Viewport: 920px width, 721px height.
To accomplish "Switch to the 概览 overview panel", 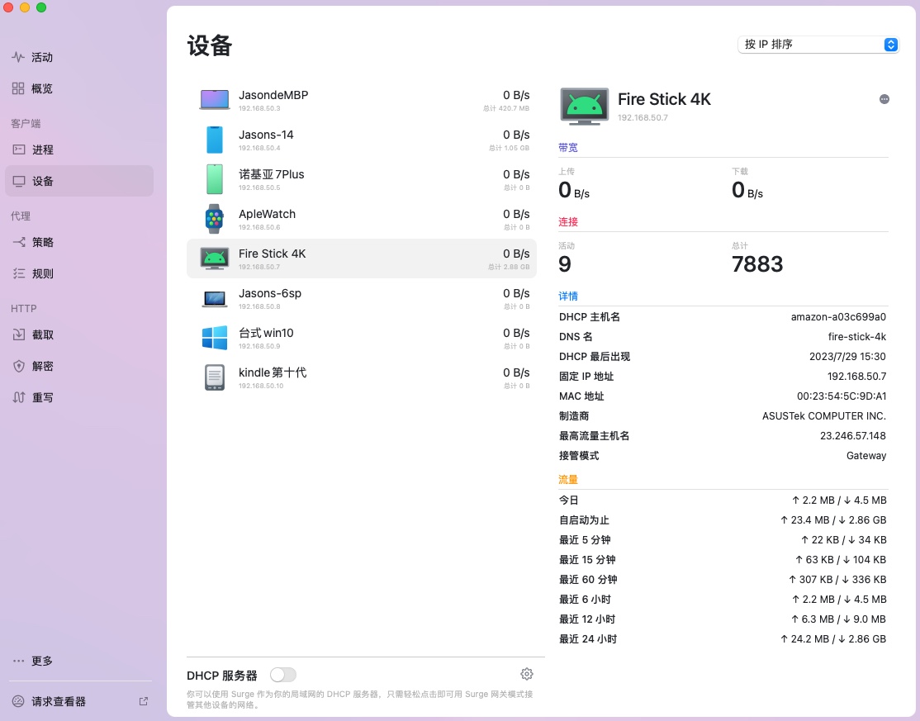I will coord(43,88).
